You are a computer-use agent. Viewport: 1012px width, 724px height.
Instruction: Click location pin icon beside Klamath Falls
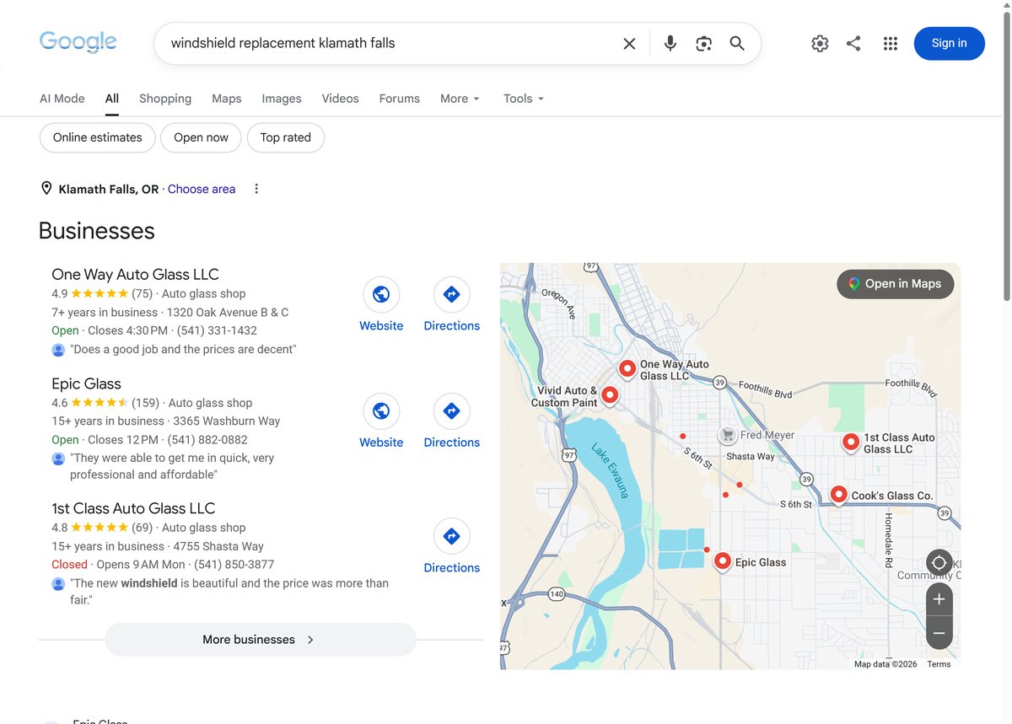46,188
